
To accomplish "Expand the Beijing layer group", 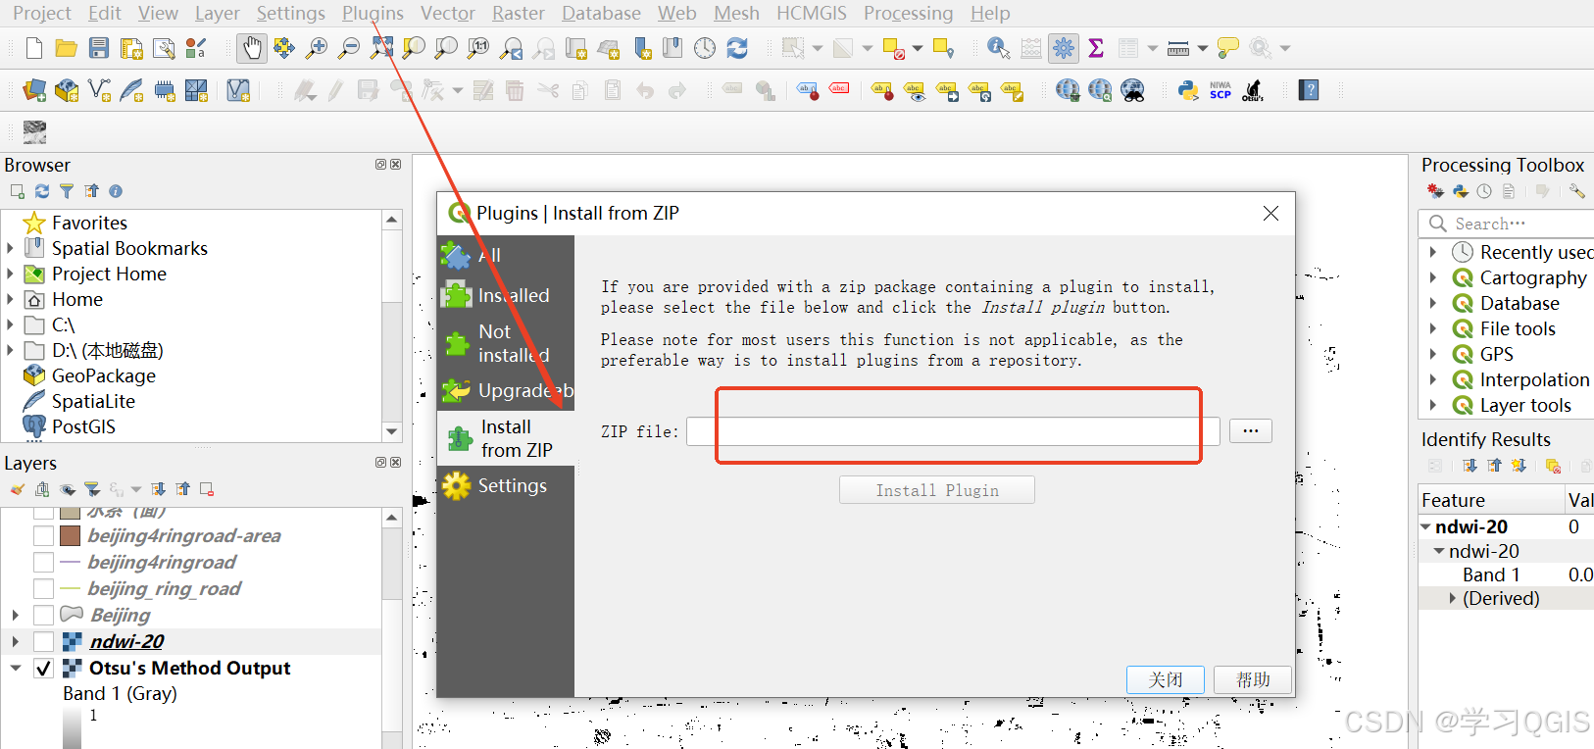I will [16, 616].
